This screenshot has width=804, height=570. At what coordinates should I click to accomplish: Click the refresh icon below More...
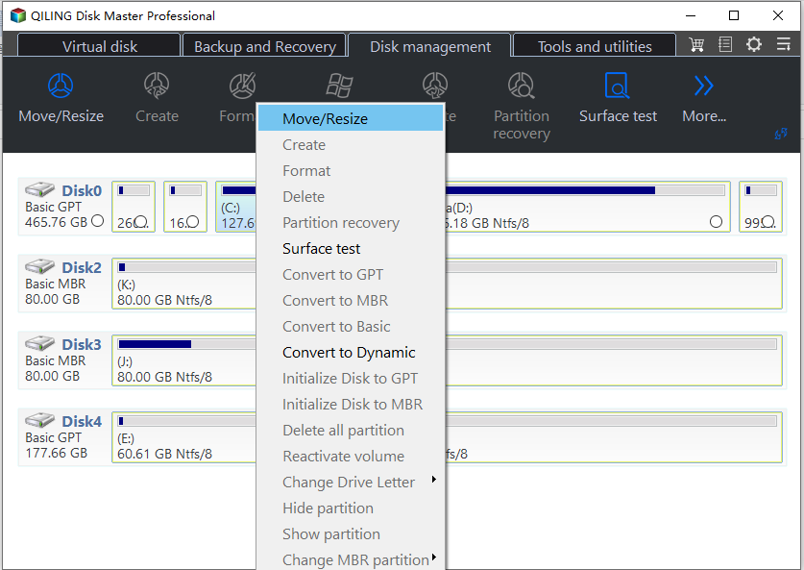[x=780, y=134]
